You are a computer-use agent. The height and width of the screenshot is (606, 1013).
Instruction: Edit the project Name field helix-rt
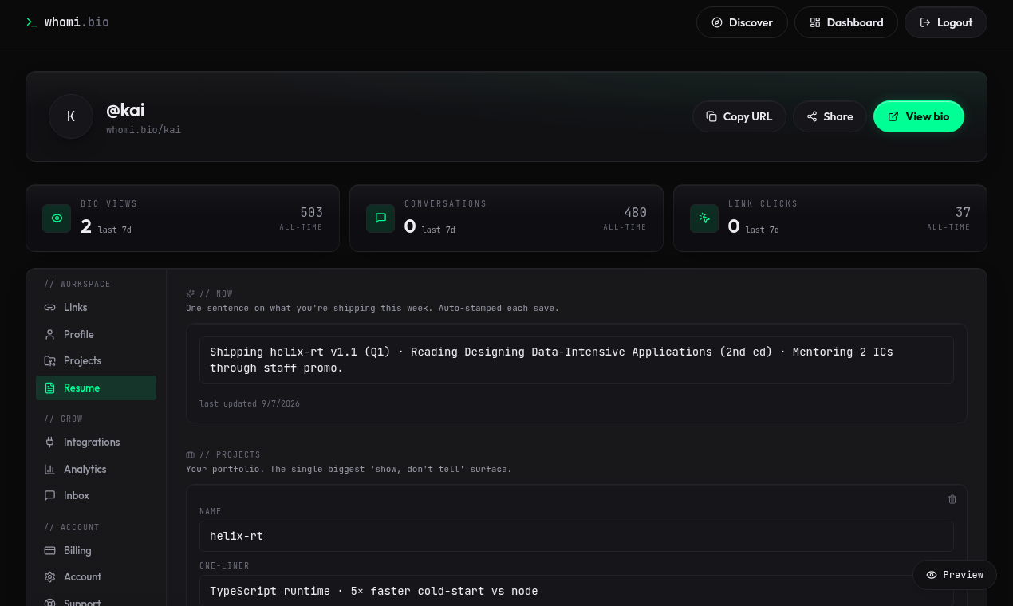(x=576, y=536)
